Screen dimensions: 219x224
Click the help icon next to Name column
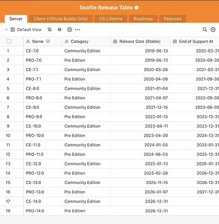[48, 41]
